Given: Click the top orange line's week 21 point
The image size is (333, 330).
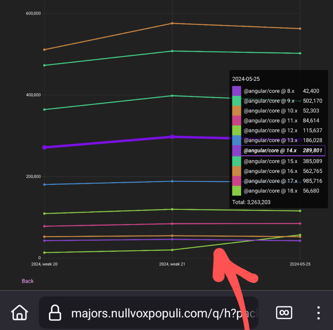Looking at the screenshot, I should coord(172,23).
